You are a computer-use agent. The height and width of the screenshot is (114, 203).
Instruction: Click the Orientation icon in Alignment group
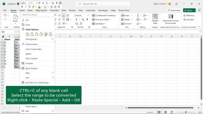(64, 24)
